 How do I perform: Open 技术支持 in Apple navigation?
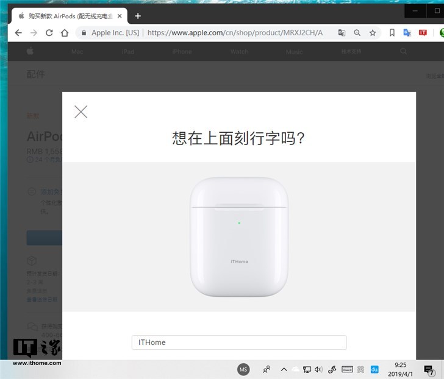pos(351,51)
